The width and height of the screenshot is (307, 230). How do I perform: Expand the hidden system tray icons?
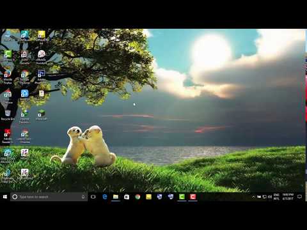point(253,197)
